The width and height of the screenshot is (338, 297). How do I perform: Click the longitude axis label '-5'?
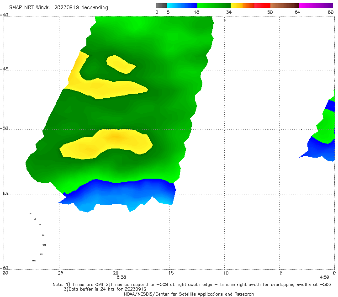click(x=279, y=273)
